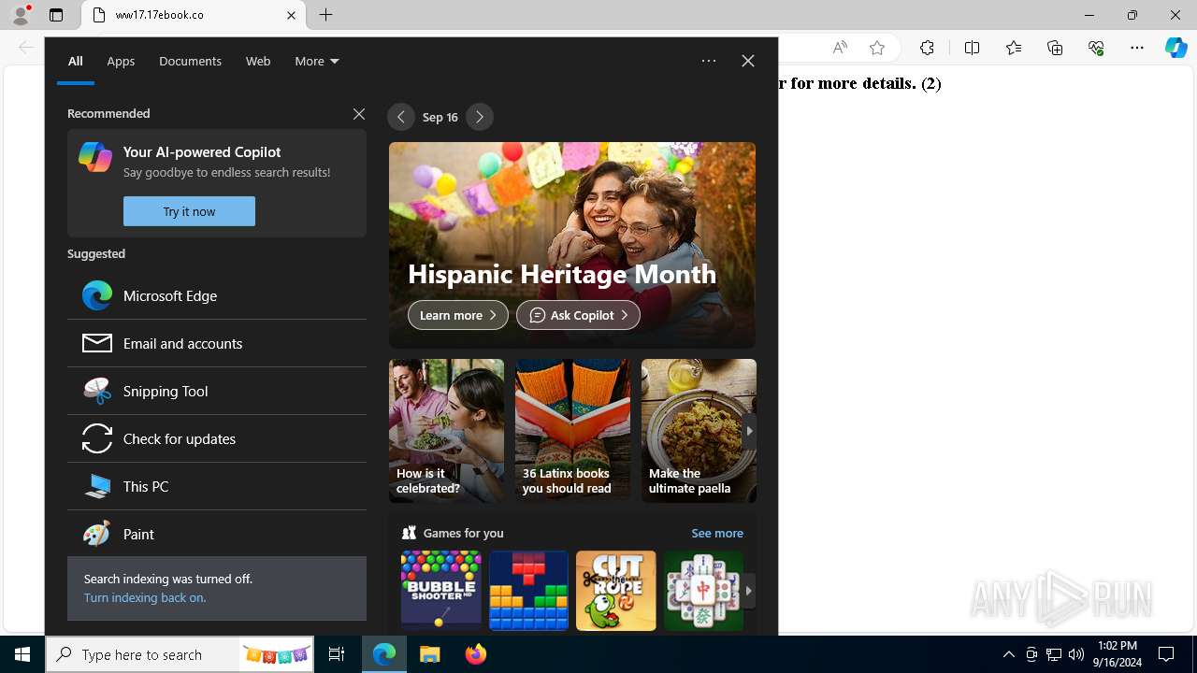The image size is (1197, 673).
Task: Click Try it now Copilot button
Action: click(x=189, y=211)
